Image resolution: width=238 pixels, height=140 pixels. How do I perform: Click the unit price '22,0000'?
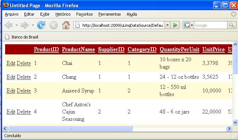(x=212, y=112)
